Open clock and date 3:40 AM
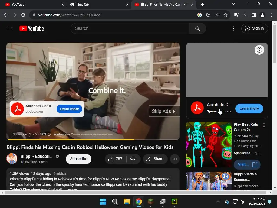The height and width of the screenshot is (208, 277). click(257, 201)
